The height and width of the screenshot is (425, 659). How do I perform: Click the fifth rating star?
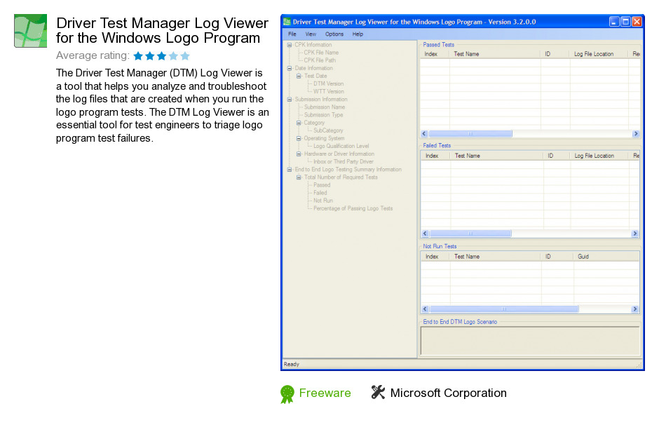click(x=185, y=56)
